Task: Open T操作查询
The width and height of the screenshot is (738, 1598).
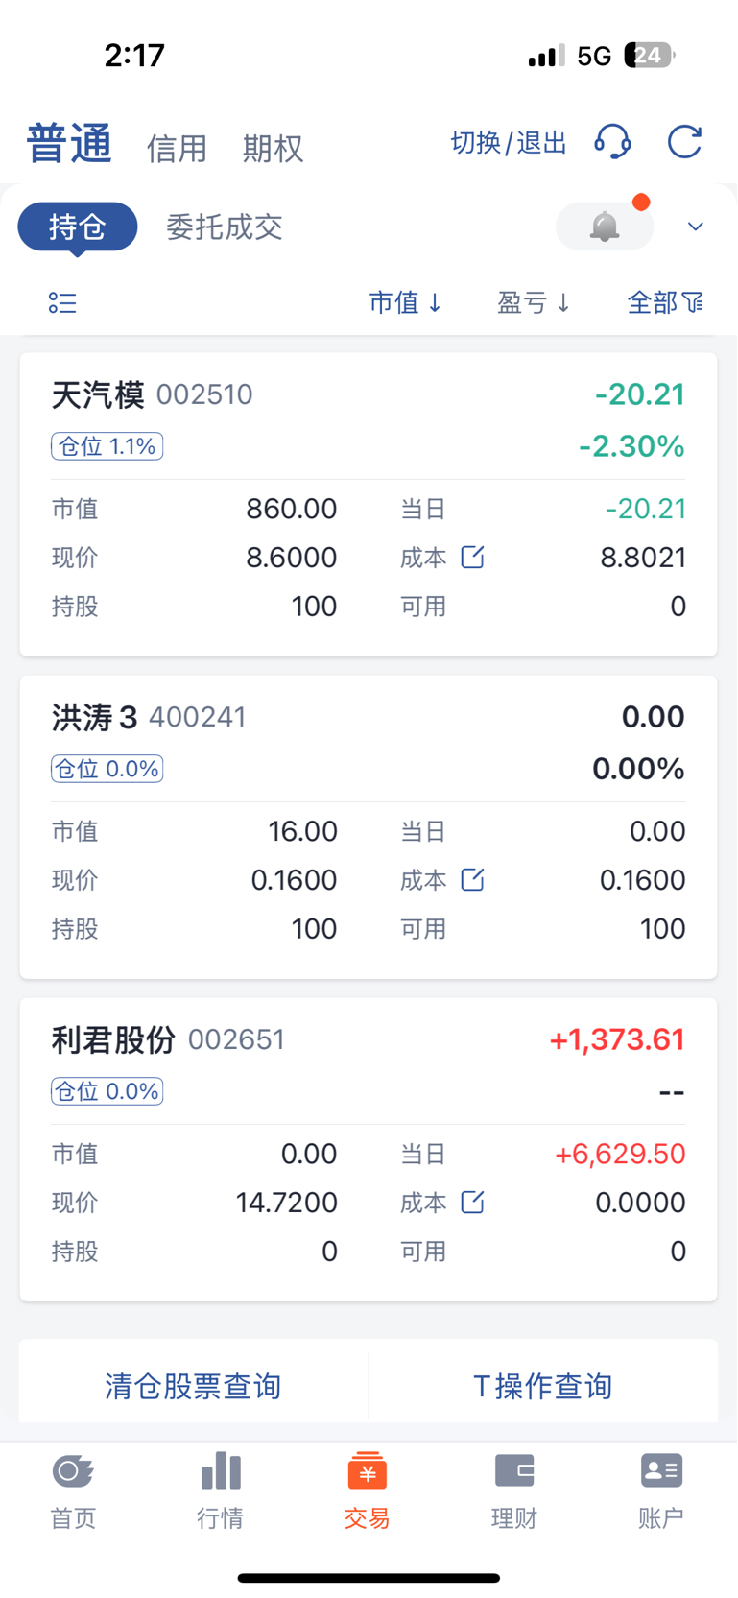Action: (543, 1386)
